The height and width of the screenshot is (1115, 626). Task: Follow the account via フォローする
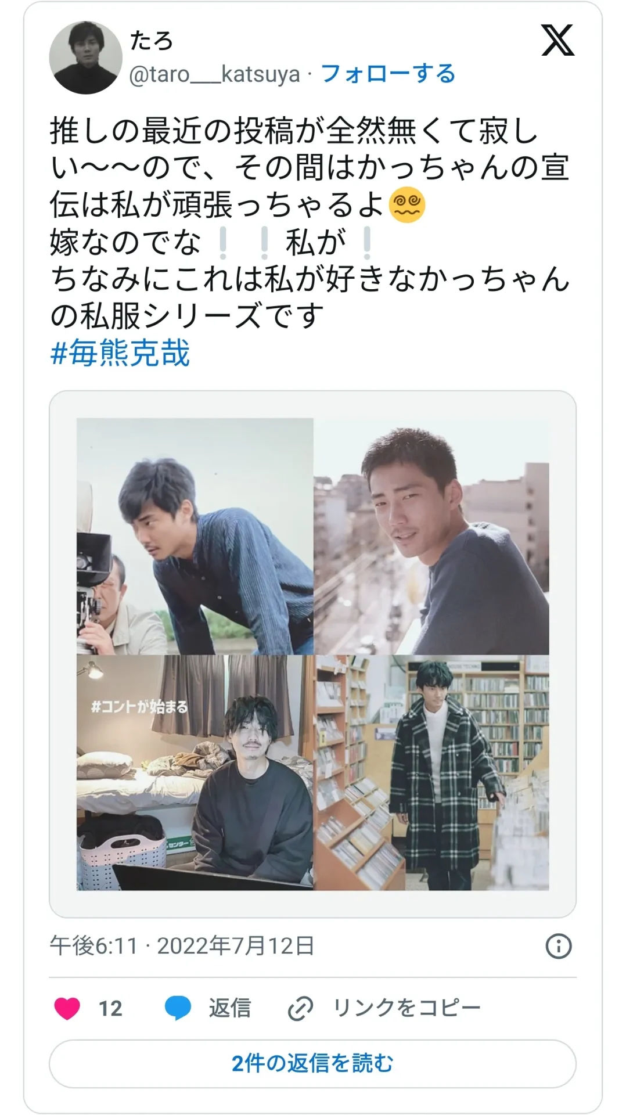[x=388, y=74]
